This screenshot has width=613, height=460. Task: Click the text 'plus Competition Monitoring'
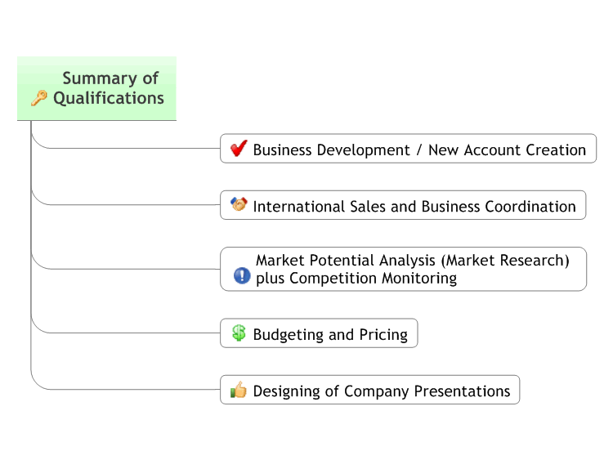click(x=356, y=279)
